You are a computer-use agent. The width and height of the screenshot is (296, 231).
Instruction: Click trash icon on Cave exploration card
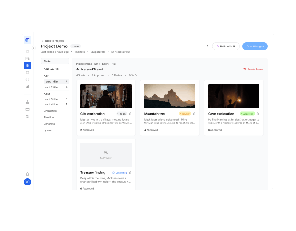(x=258, y=114)
